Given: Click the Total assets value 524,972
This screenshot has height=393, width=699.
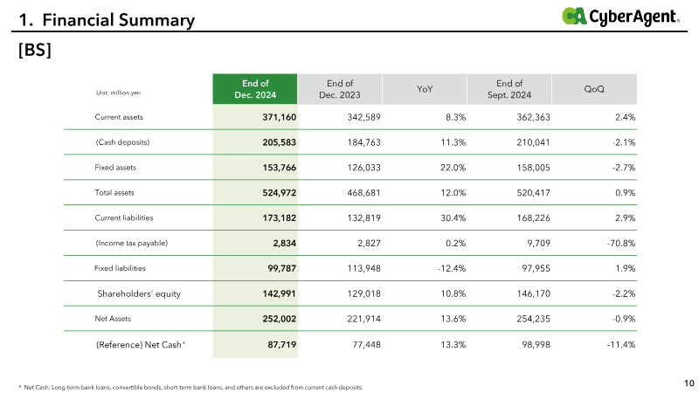Looking at the screenshot, I should [x=279, y=193].
